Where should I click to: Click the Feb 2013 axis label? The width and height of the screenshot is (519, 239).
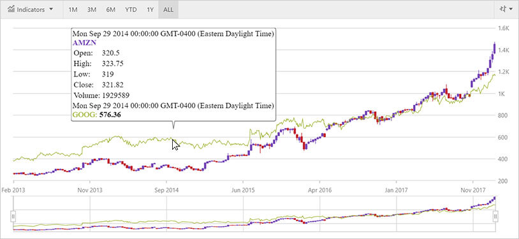[x=13, y=191]
